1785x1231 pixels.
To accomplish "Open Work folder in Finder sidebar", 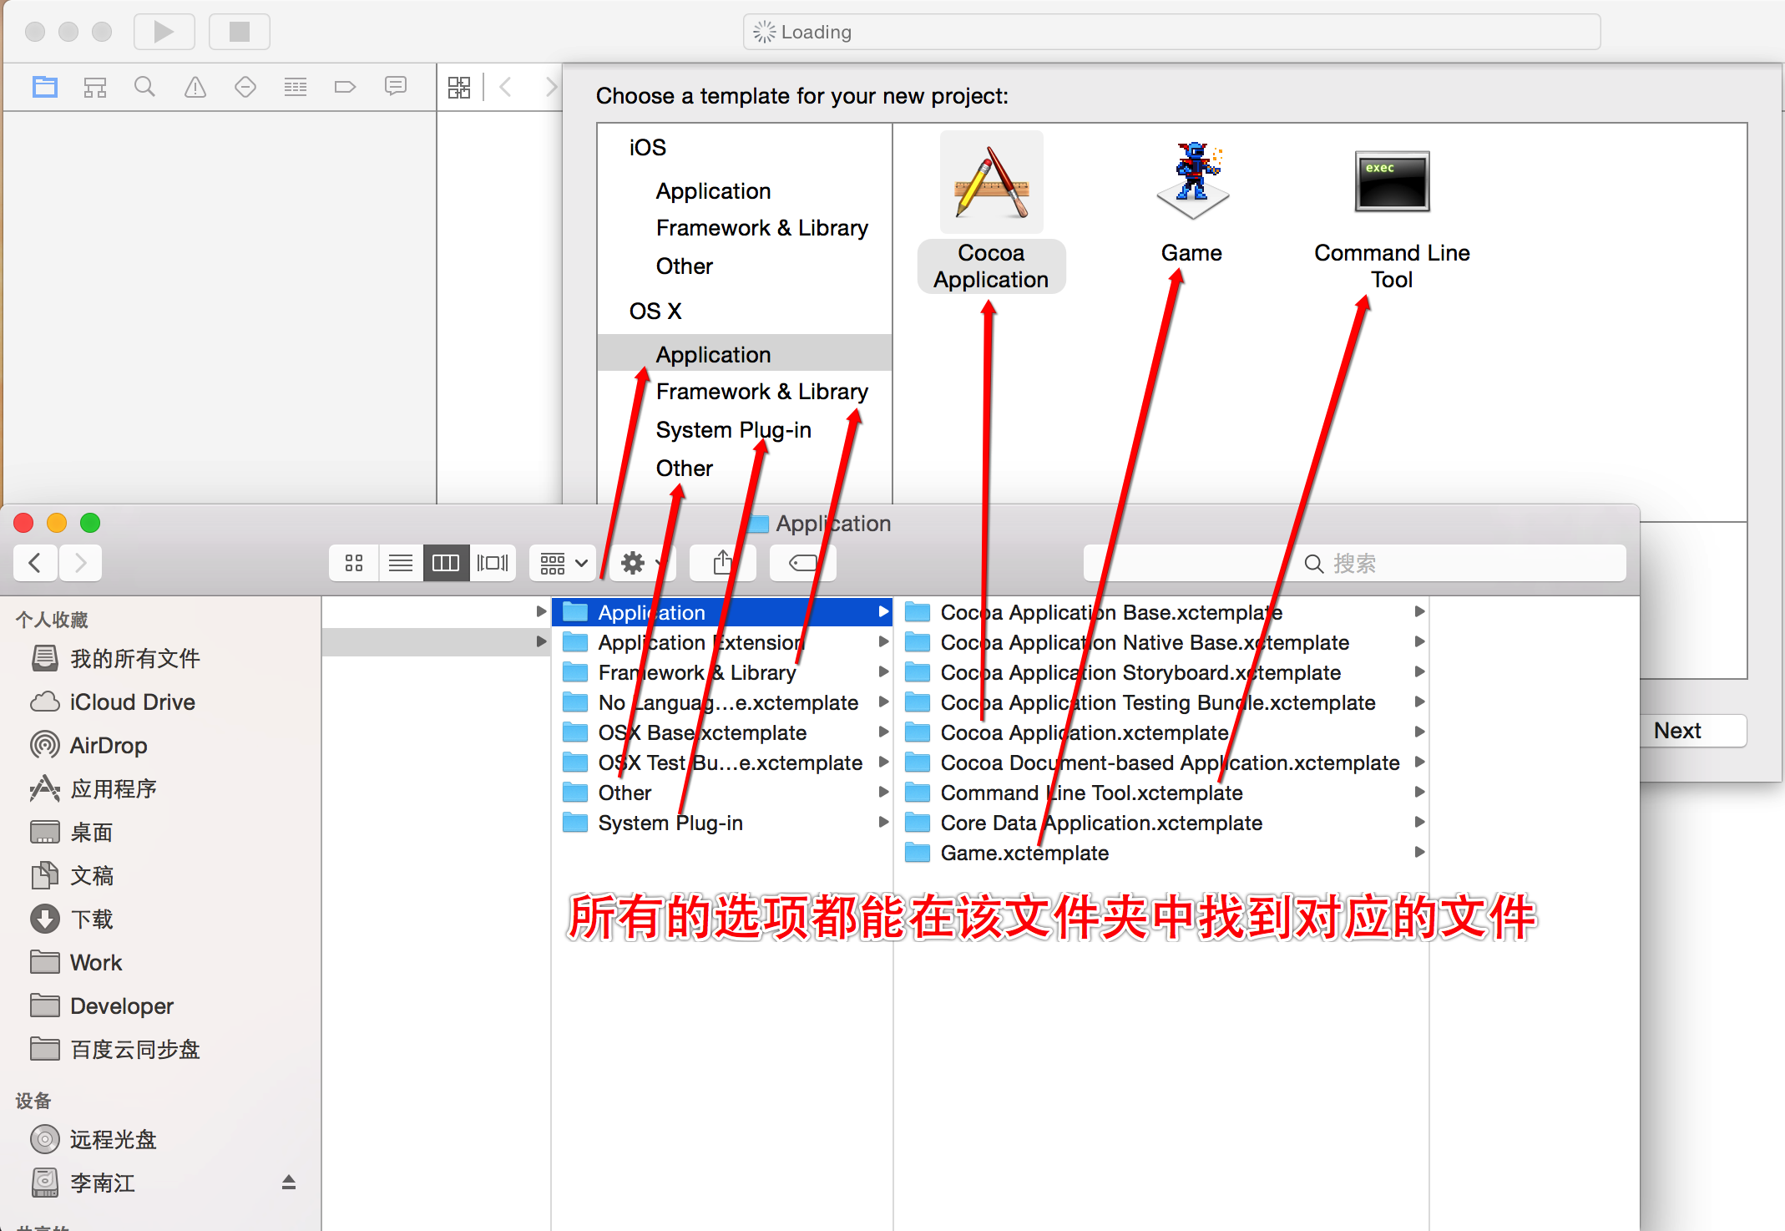I will (96, 962).
